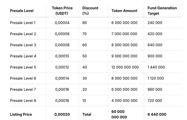Click the Presale Level 3 row label

(x=23, y=45)
